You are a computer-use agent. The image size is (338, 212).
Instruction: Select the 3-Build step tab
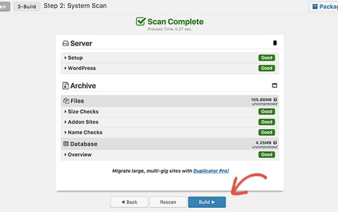click(27, 6)
